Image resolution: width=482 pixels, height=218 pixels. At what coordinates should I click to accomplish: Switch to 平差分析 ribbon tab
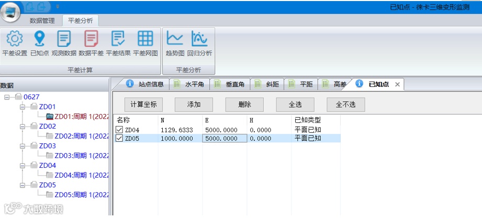coord(80,21)
